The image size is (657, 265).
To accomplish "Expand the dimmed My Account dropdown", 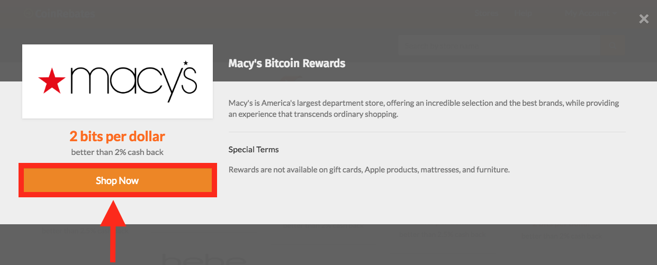I will 590,14.
